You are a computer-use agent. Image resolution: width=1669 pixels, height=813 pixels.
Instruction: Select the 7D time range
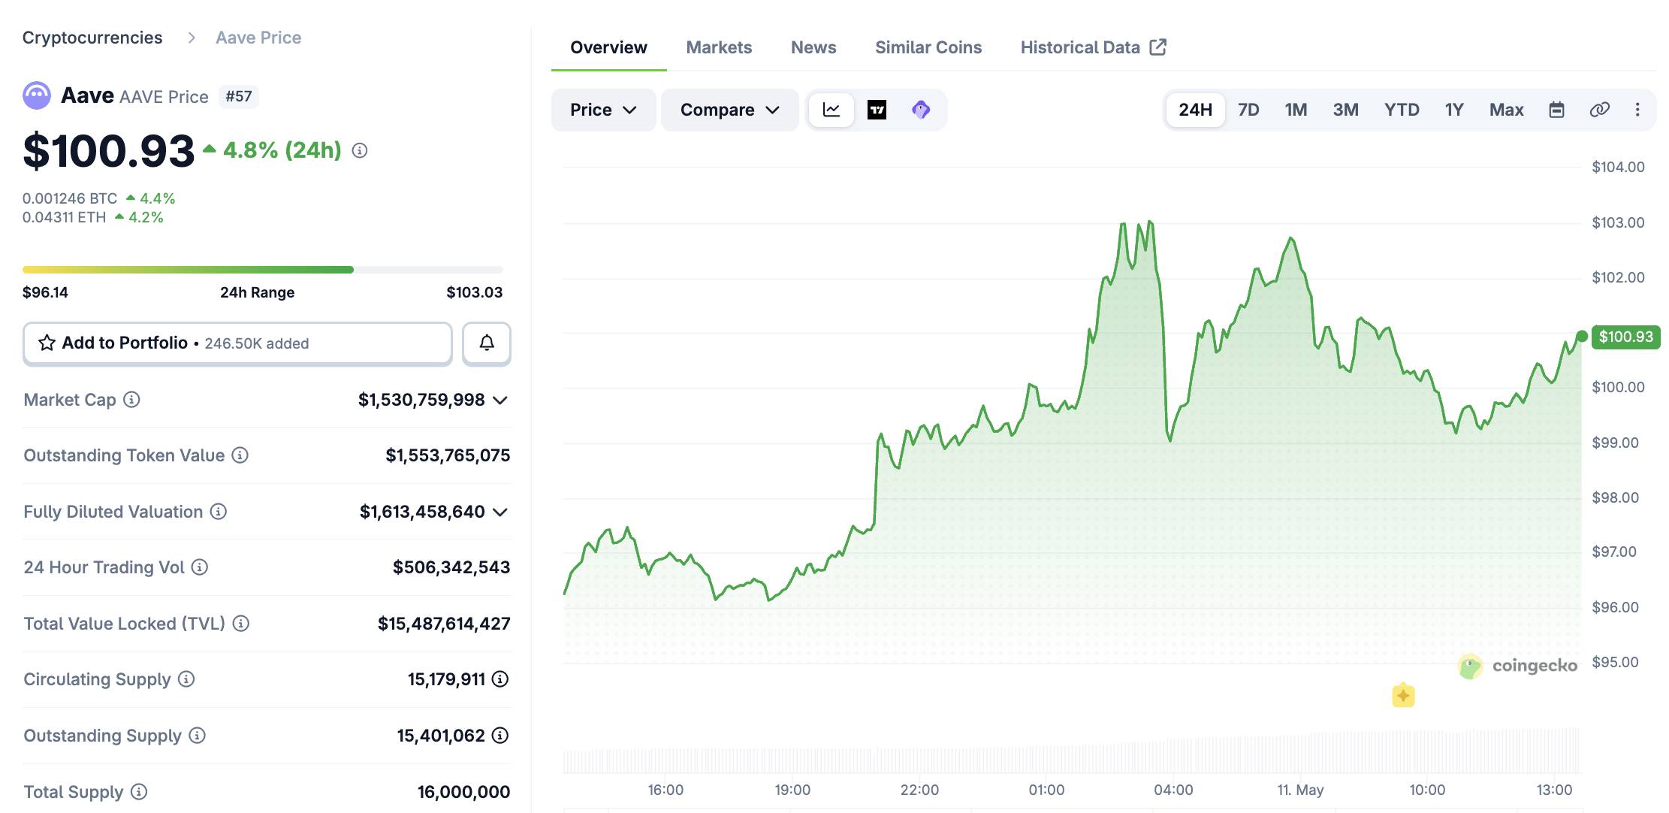1248,110
